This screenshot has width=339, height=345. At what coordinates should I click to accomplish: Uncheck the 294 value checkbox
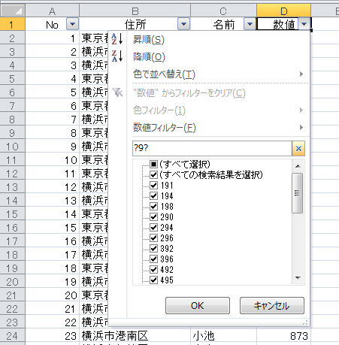coord(153,227)
